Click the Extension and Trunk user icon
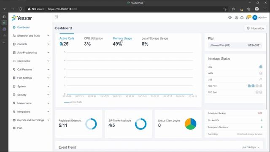This screenshot has width=270, height=152. [14, 35]
